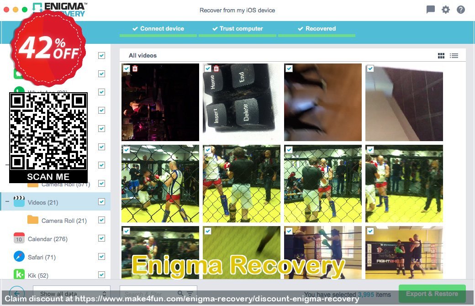Open the Show all data dropdown
The height and width of the screenshot is (306, 475).
click(x=72, y=293)
